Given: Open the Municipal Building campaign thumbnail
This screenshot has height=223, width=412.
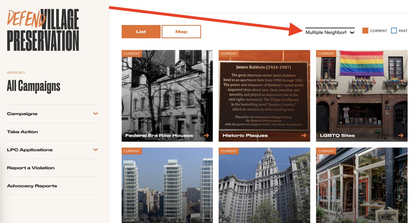Looking at the screenshot, I should point(264,185).
